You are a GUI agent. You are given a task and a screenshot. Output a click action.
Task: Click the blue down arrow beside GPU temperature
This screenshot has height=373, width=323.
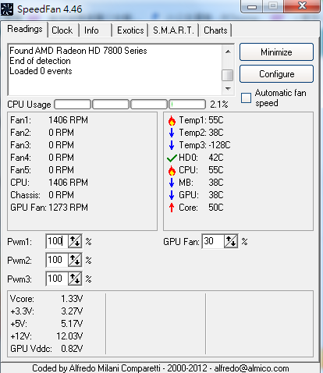tap(172, 195)
